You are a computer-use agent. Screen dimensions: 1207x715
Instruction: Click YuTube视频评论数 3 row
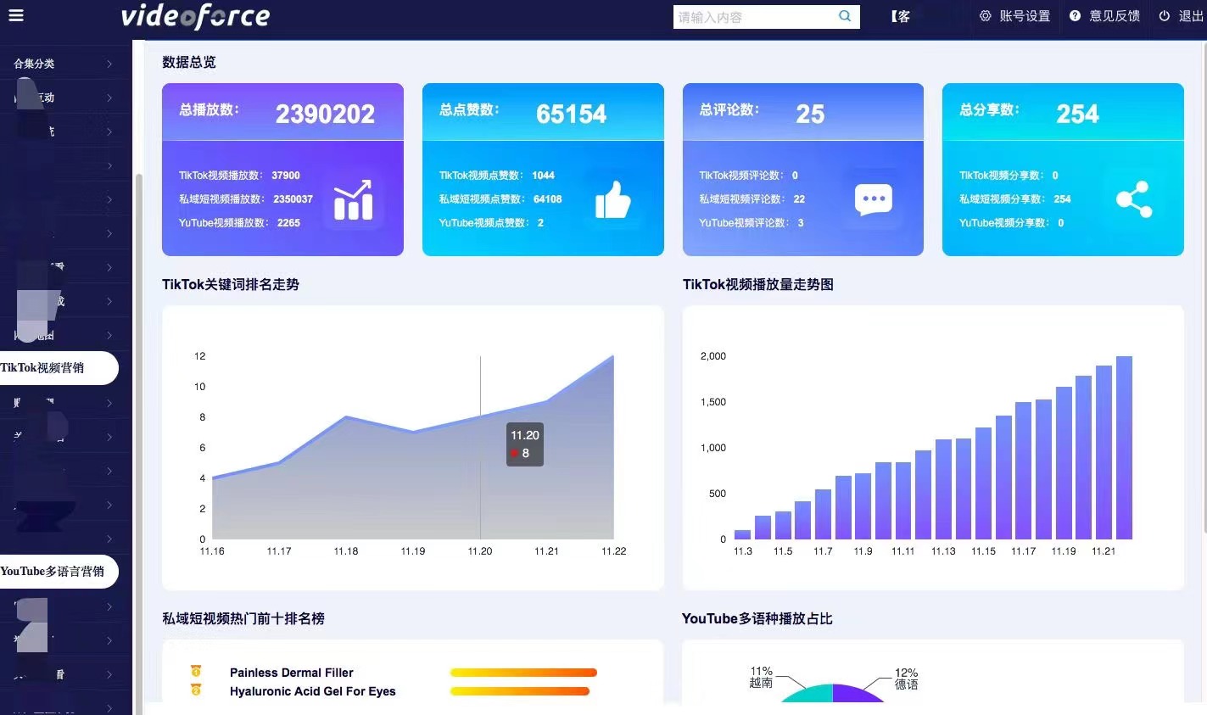click(751, 223)
